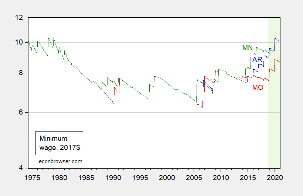Click the green MN series label
The height and width of the screenshot is (196, 303).
tap(248, 48)
